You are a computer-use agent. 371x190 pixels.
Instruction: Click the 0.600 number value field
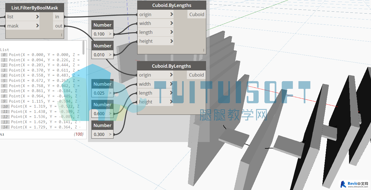point(99,114)
